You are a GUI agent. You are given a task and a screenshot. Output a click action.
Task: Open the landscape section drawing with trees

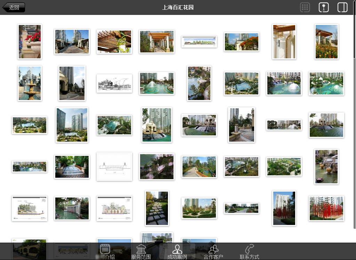(x=30, y=208)
